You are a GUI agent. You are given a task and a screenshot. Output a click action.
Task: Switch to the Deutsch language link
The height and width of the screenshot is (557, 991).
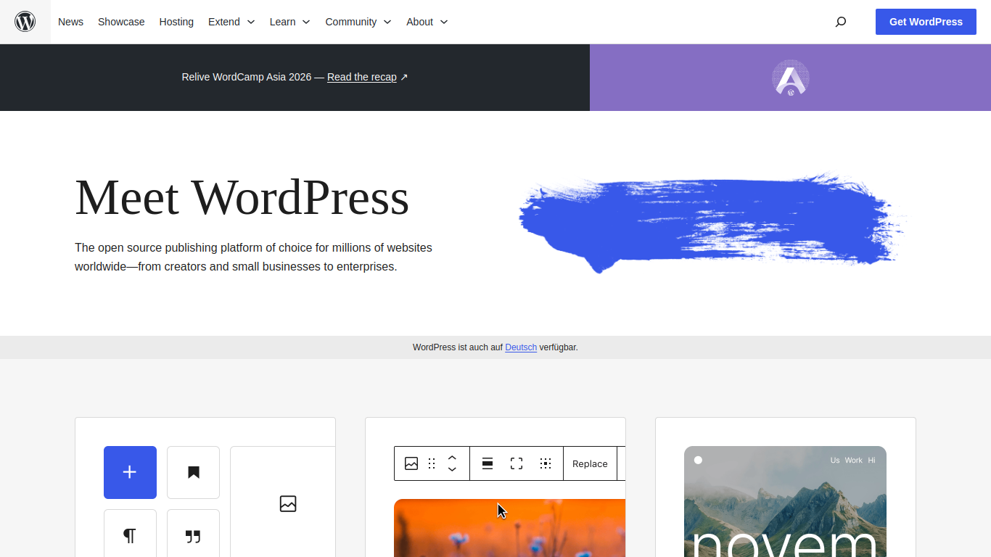pyautogui.click(x=521, y=347)
